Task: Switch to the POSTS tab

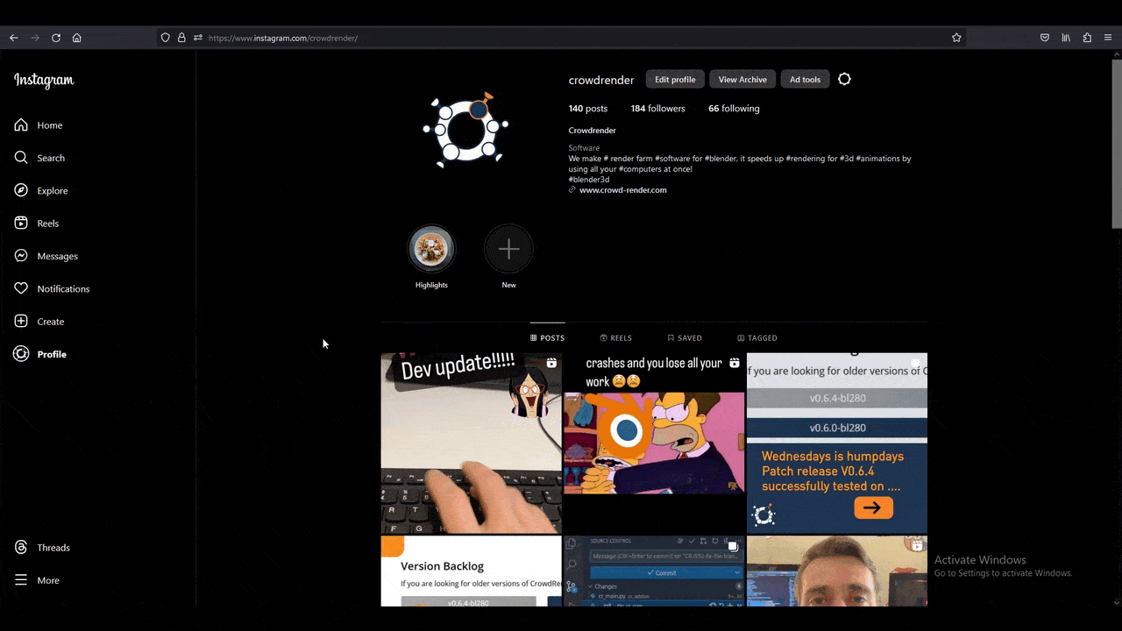Action: [548, 337]
